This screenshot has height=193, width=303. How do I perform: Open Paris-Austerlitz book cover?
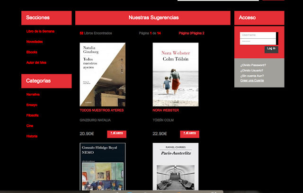coord(176,167)
